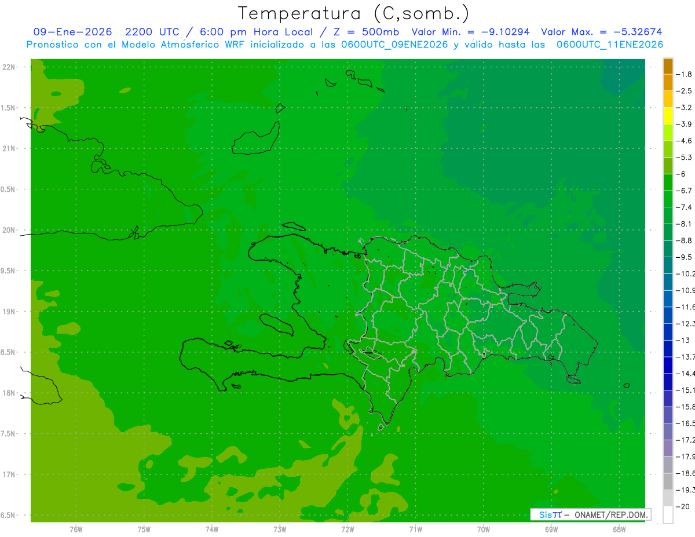Click the "9.5N" latitude label
The image size is (695, 537).
point(8,271)
